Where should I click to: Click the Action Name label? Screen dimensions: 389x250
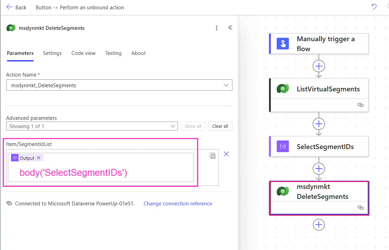(x=21, y=75)
